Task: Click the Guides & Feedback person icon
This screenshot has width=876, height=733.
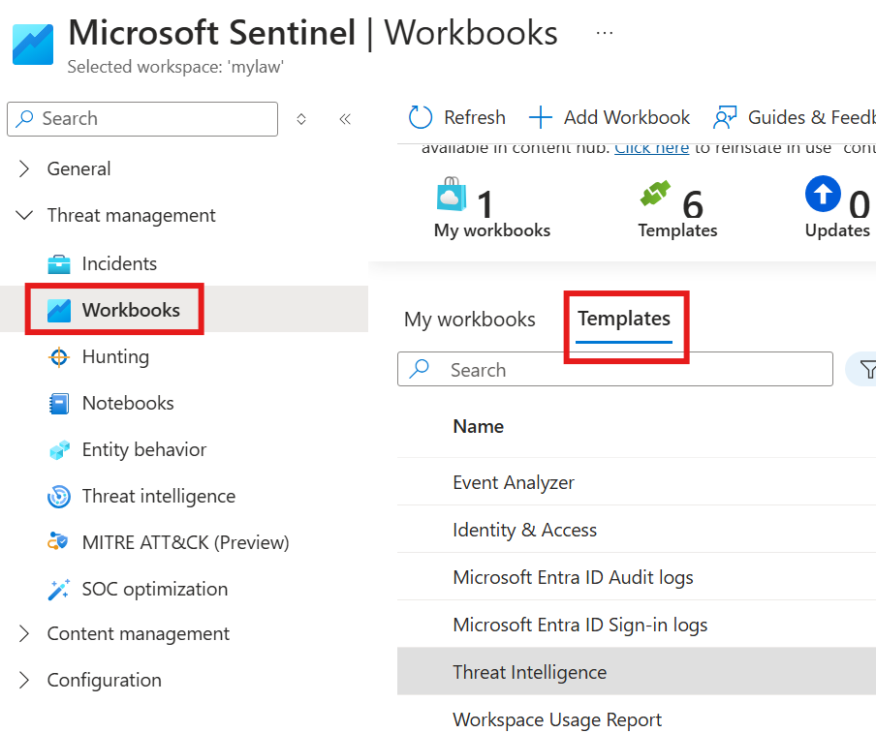Action: pyautogui.click(x=725, y=117)
